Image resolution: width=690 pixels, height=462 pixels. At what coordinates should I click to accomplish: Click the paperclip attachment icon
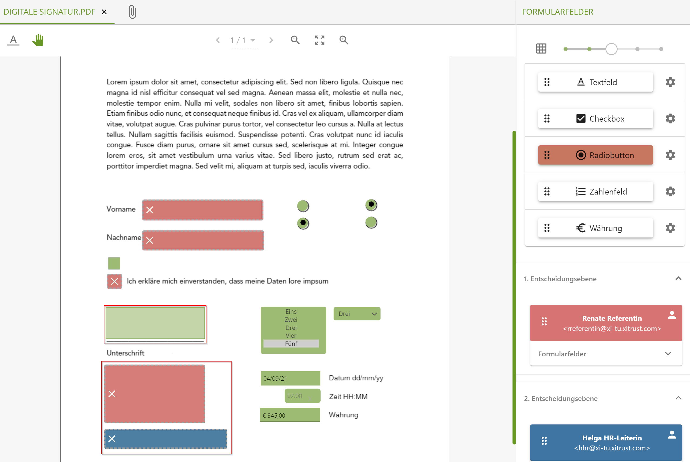132,12
